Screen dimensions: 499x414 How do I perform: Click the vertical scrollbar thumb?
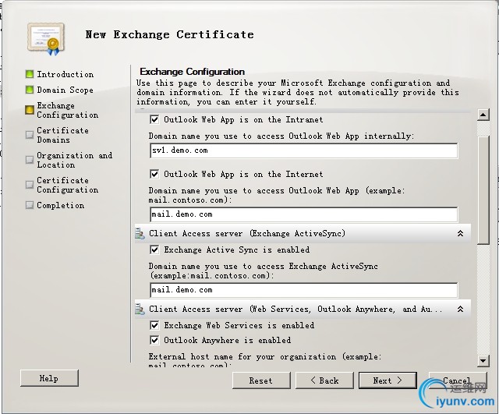coord(483,190)
